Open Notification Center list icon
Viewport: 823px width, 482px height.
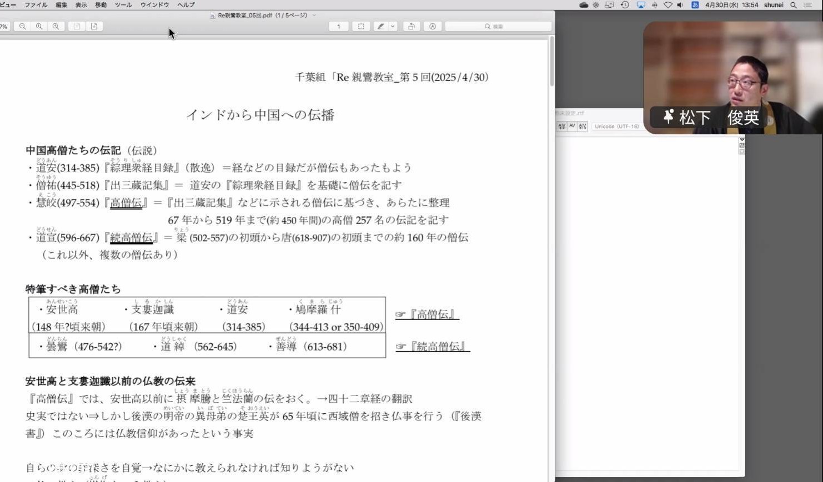pyautogui.click(x=807, y=5)
